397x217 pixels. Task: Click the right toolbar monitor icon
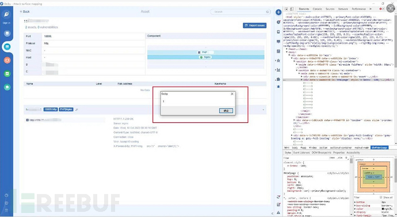pyautogui.click(x=278, y=41)
